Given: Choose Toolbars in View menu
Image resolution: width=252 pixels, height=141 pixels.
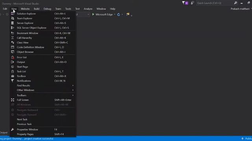Looking at the screenshot, I should tap(22, 95).
